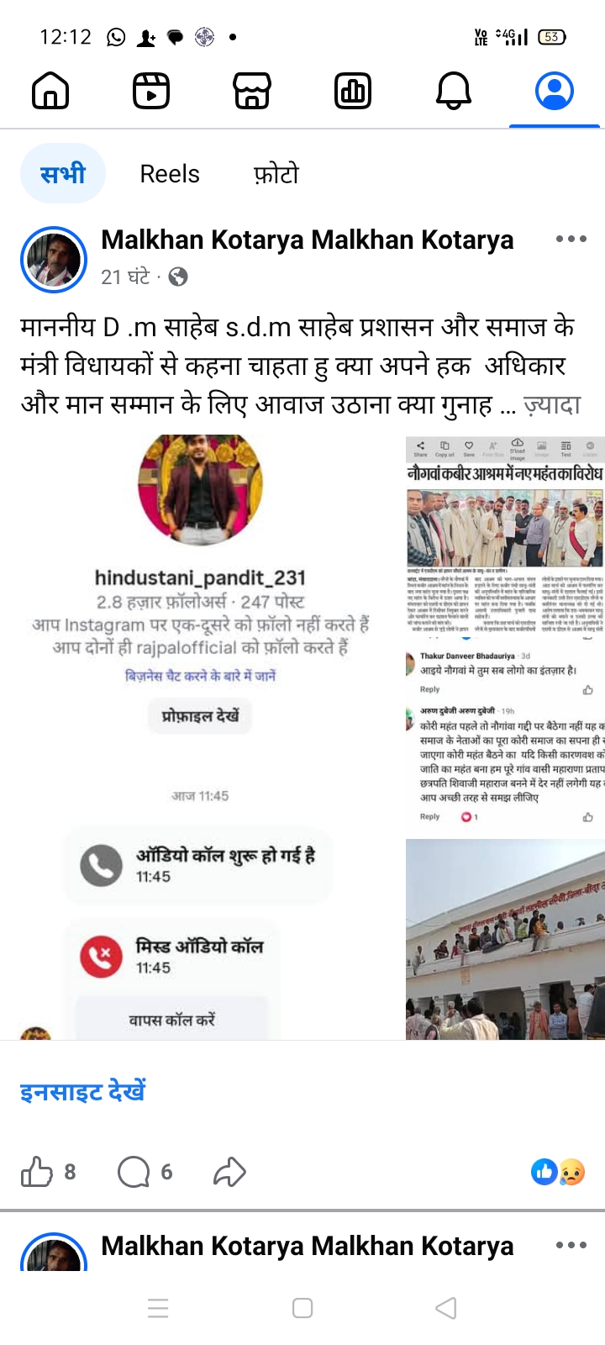The width and height of the screenshot is (605, 1345).
Task: Open the profile icon in top bar
Action: click(555, 91)
